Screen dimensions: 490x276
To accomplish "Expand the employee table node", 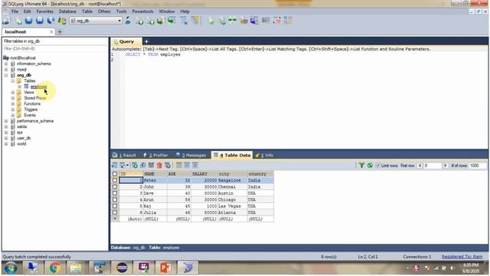I will tap(20, 87).
